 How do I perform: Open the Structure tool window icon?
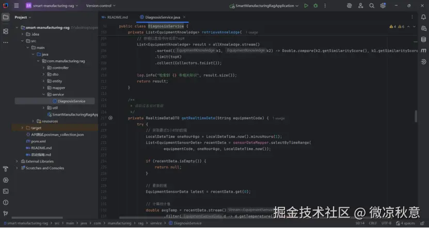tap(6, 31)
